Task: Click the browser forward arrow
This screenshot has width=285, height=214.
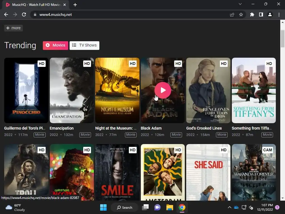Action: click(15, 14)
